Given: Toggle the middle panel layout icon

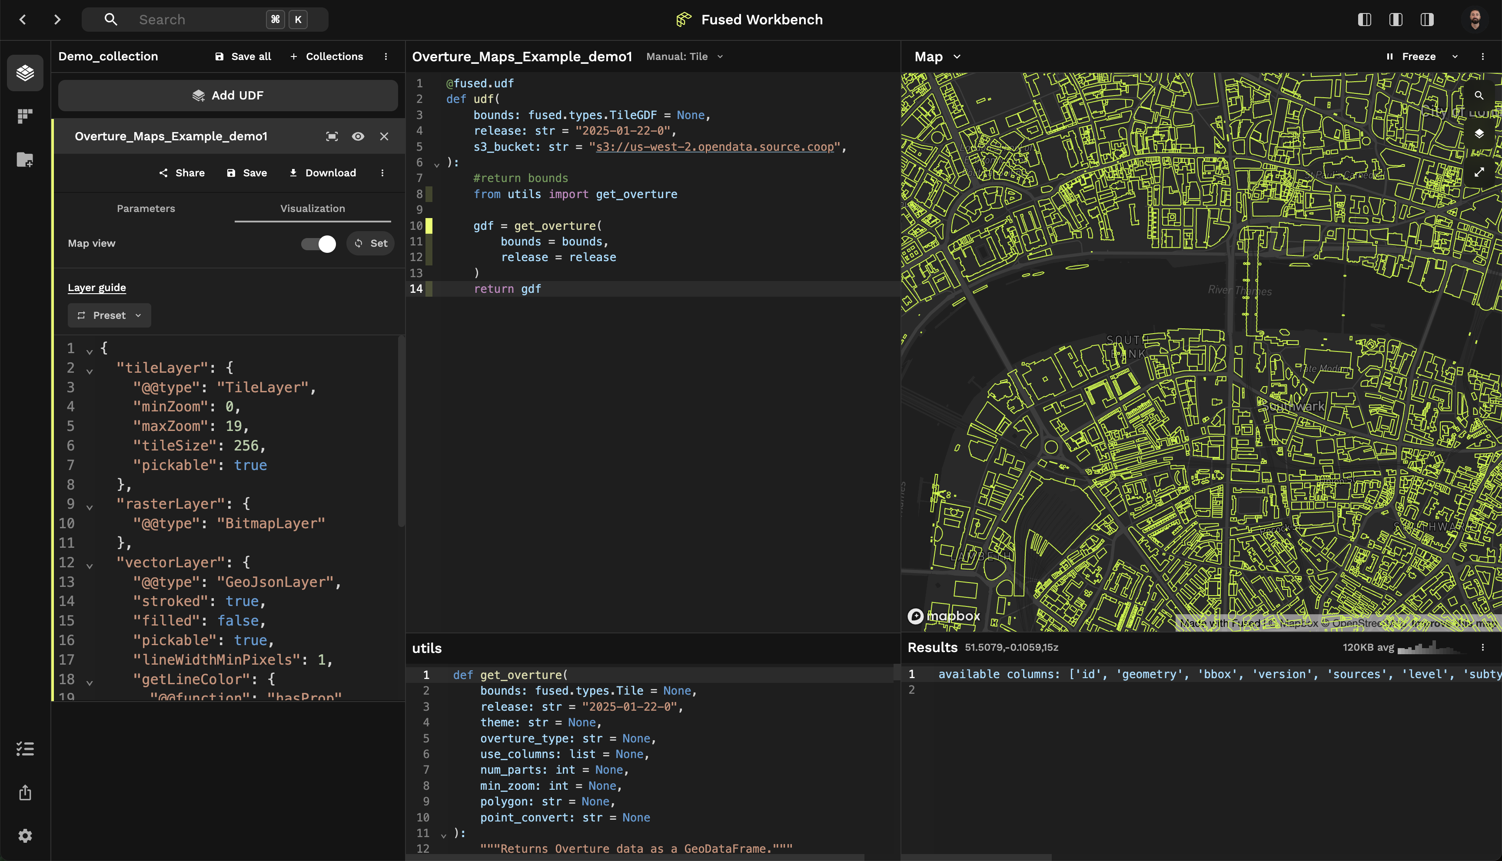Looking at the screenshot, I should (1396, 20).
